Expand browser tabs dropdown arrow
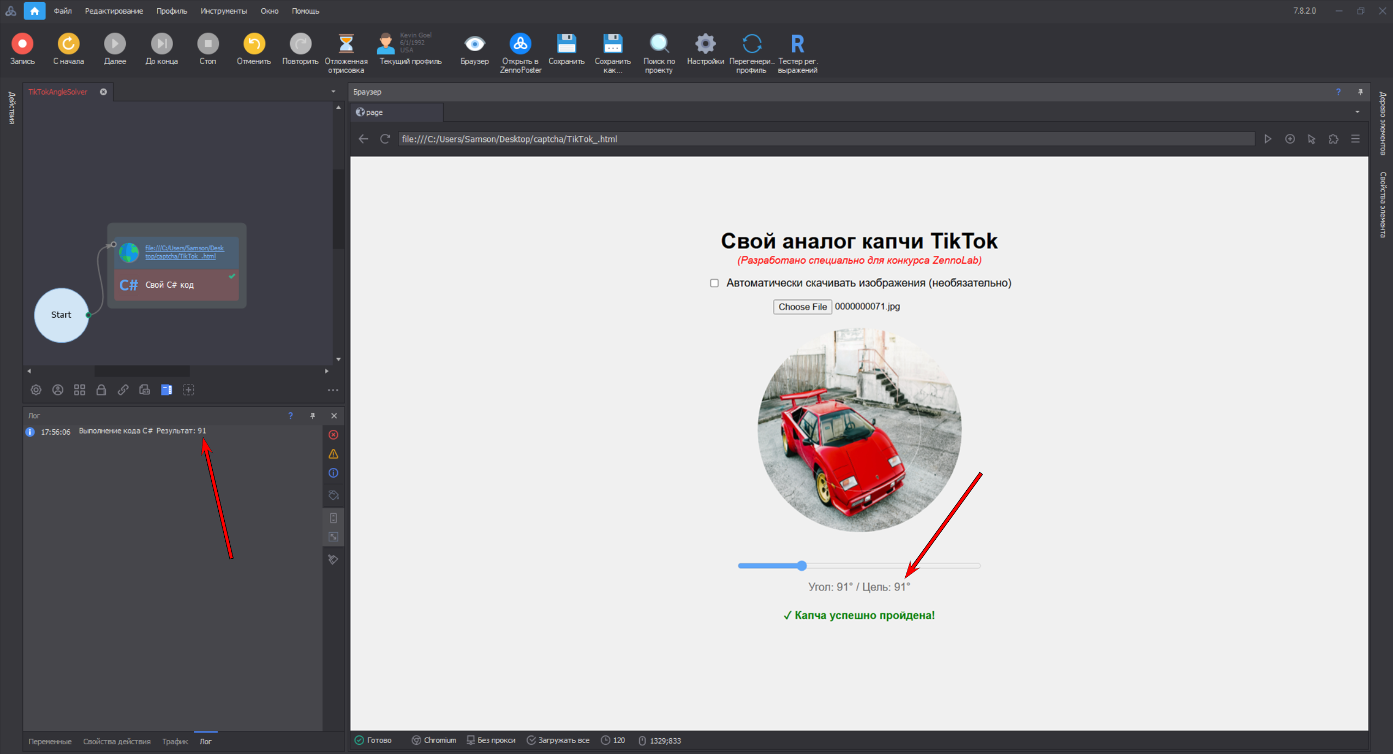The height and width of the screenshot is (754, 1393). click(x=1357, y=112)
